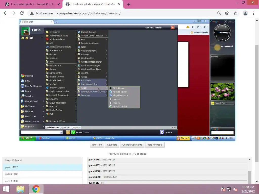Click the Norton tray button in VM
The image size is (259, 194).
(183, 138)
